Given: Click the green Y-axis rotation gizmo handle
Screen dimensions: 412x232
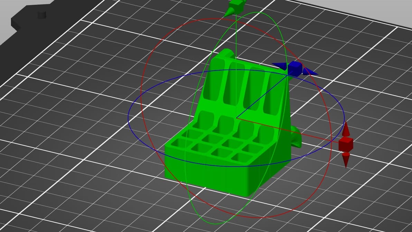Looking at the screenshot, I should click(x=235, y=7).
